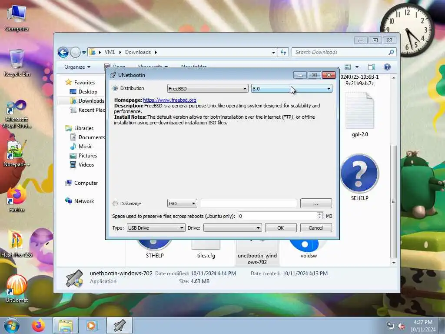Select the tiles.cfg file
The image size is (445, 334).
pos(206,249)
